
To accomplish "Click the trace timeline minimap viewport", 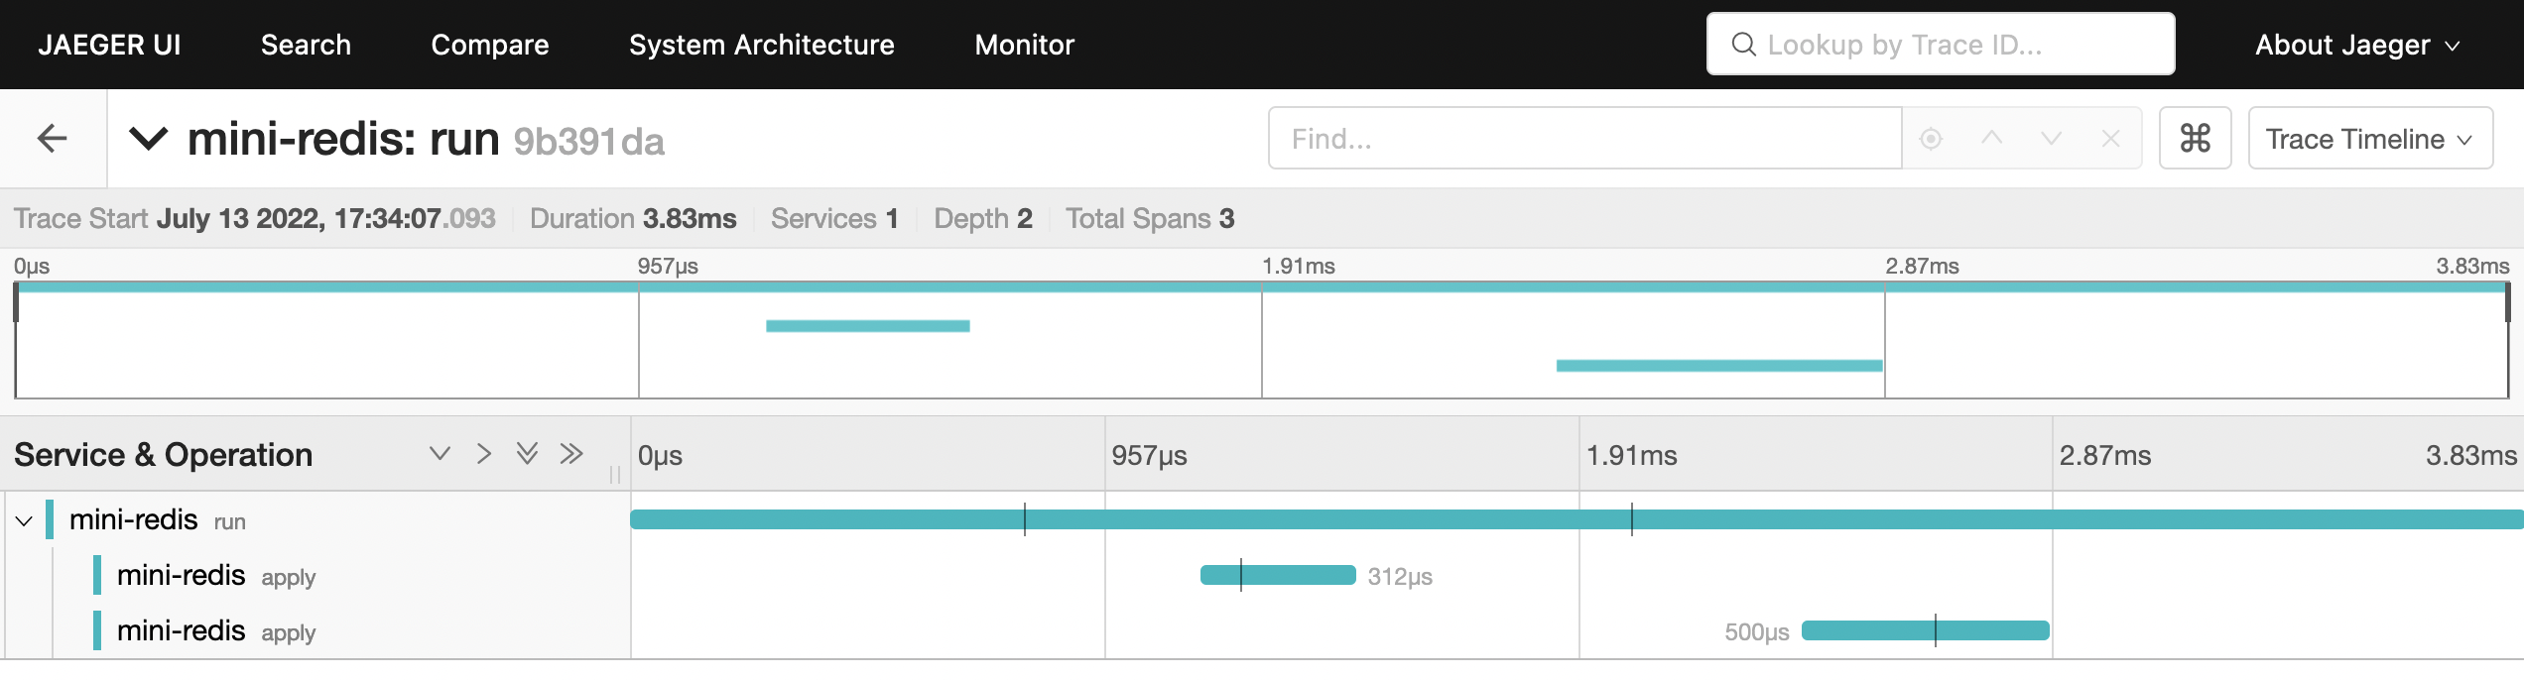I will pos(1260,337).
